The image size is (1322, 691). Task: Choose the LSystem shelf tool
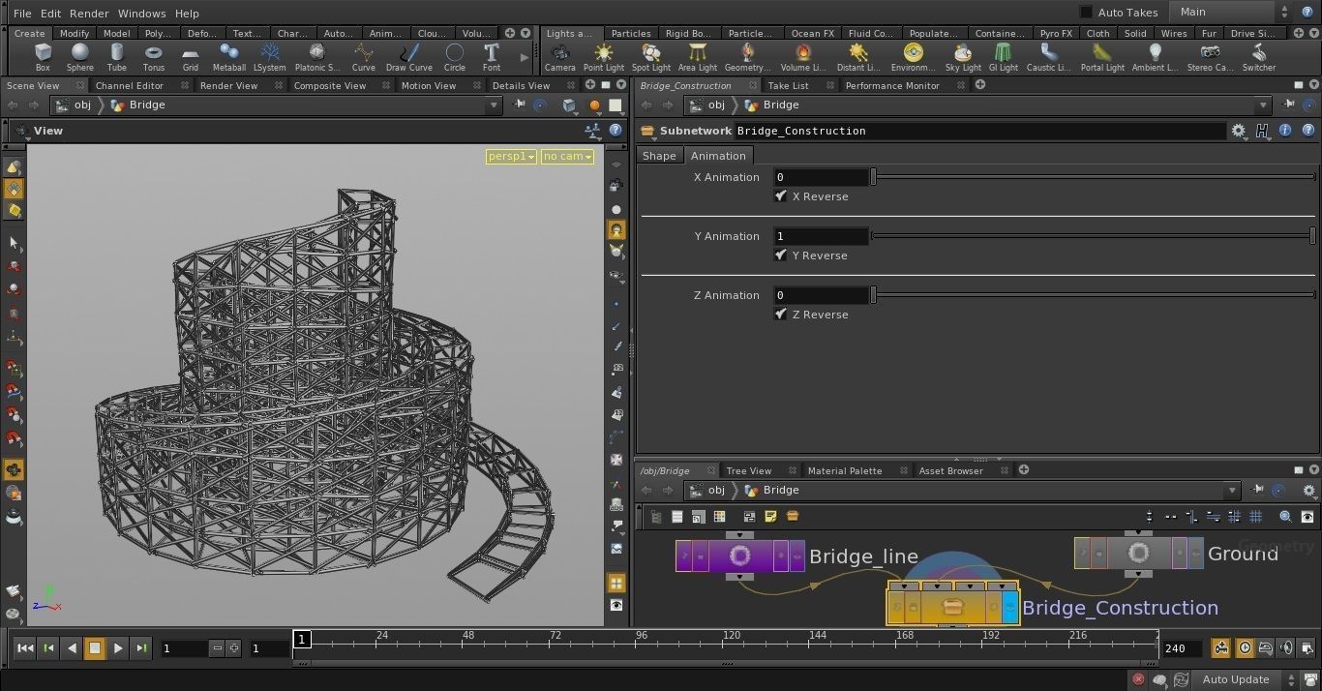269,57
